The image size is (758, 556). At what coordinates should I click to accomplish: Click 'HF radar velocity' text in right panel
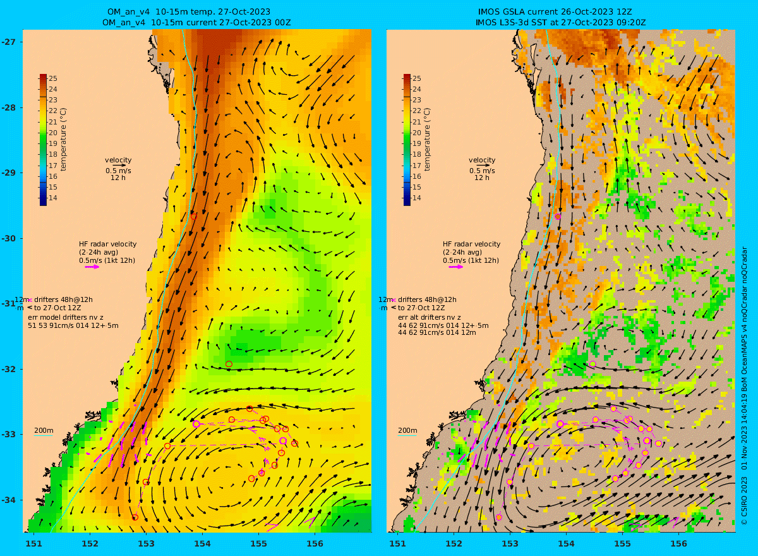click(471, 244)
